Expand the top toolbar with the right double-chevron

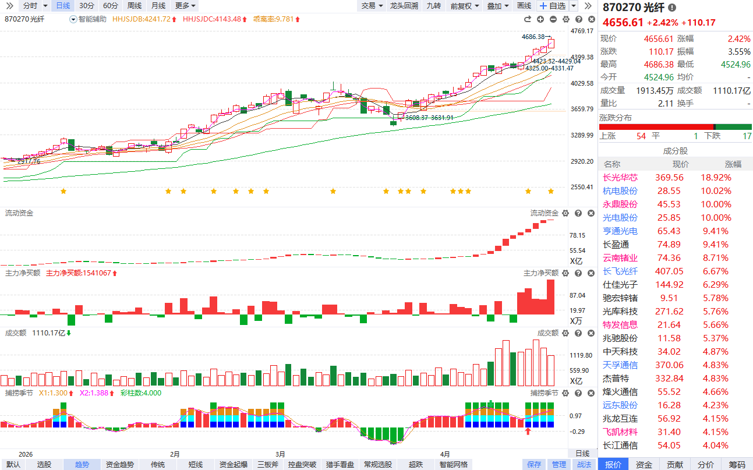click(x=589, y=5)
